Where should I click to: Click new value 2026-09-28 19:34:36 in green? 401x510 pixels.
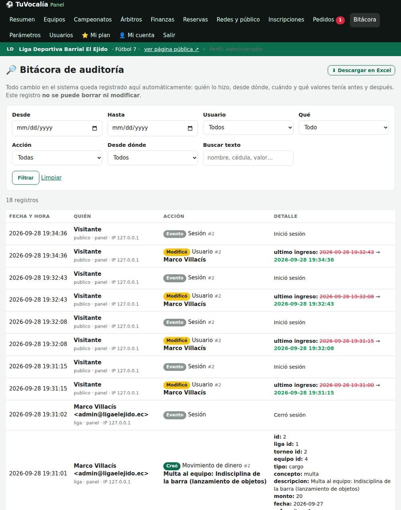click(x=304, y=260)
